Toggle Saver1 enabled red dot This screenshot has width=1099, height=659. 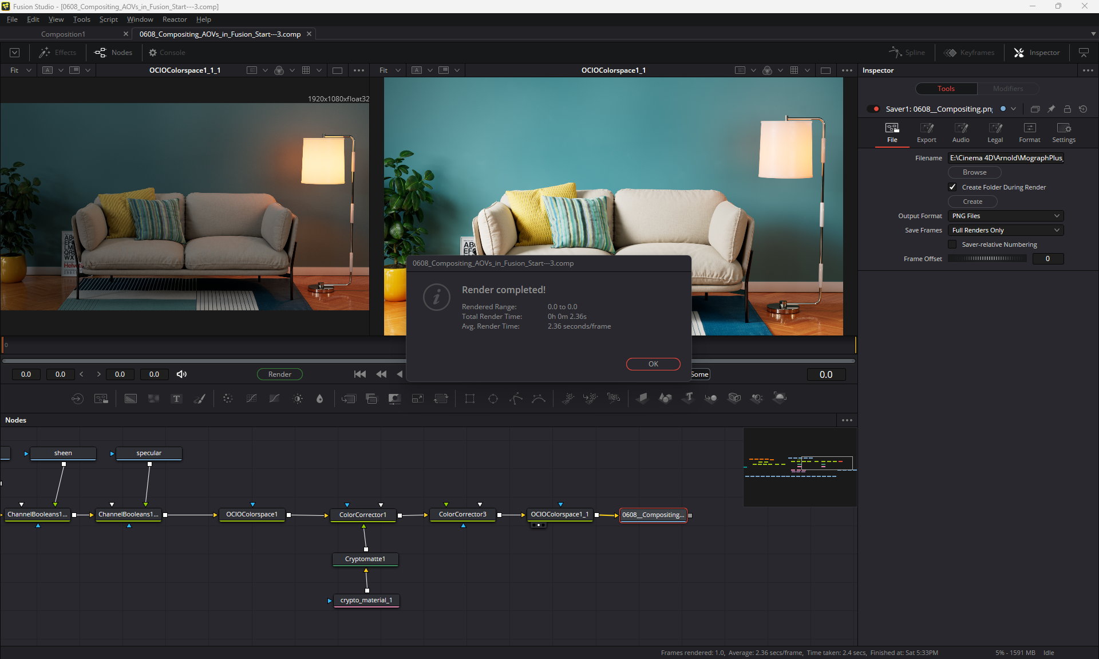[x=876, y=109]
